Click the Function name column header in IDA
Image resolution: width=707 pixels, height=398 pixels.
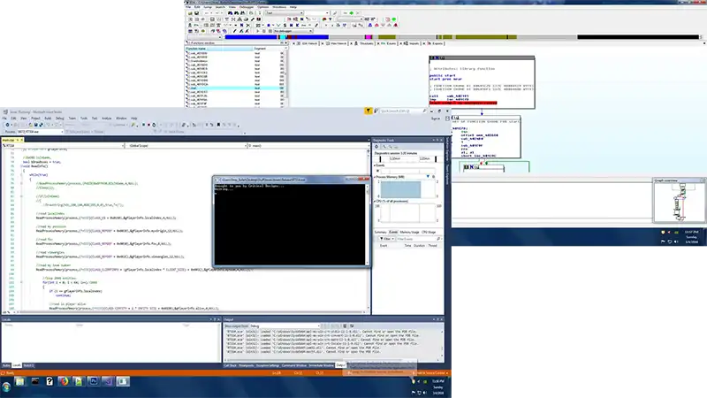coord(219,49)
